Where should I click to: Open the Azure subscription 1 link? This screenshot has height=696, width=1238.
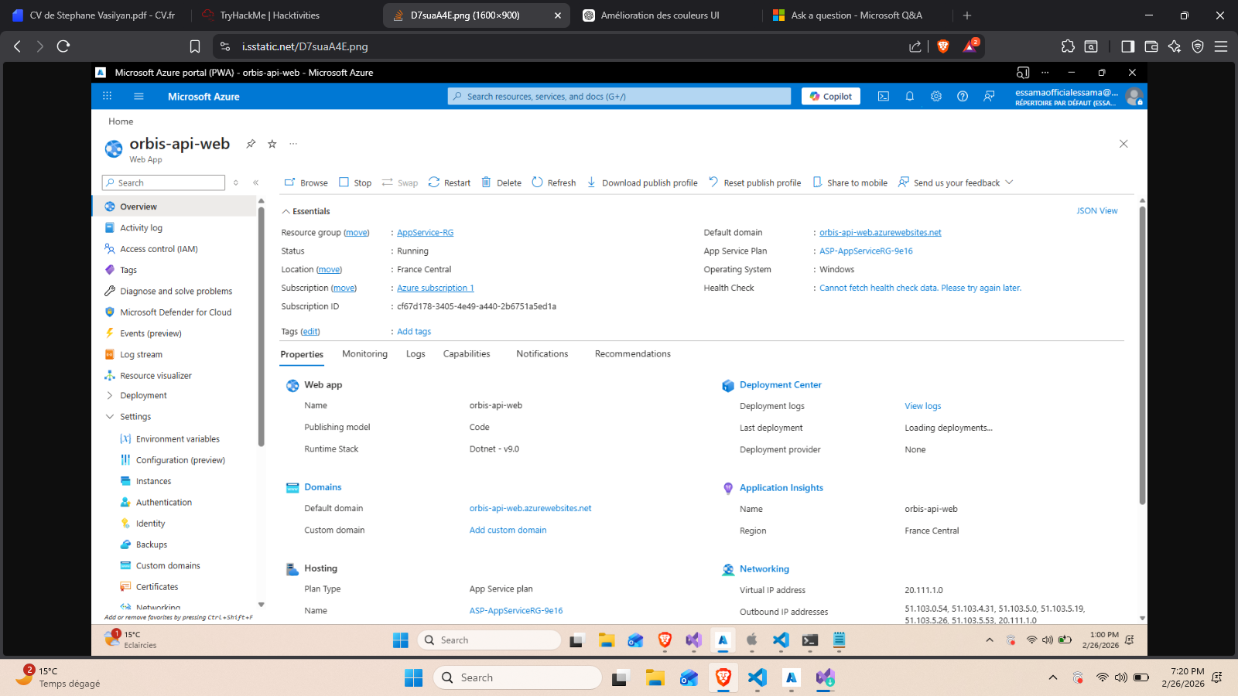point(436,288)
